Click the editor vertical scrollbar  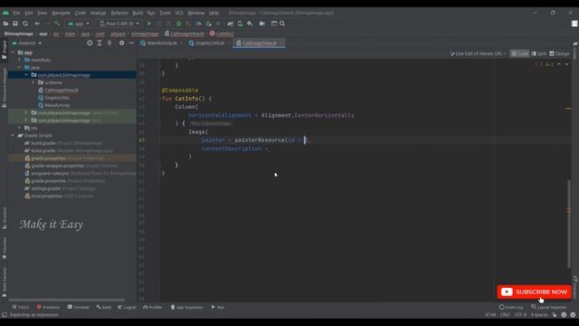(x=569, y=224)
